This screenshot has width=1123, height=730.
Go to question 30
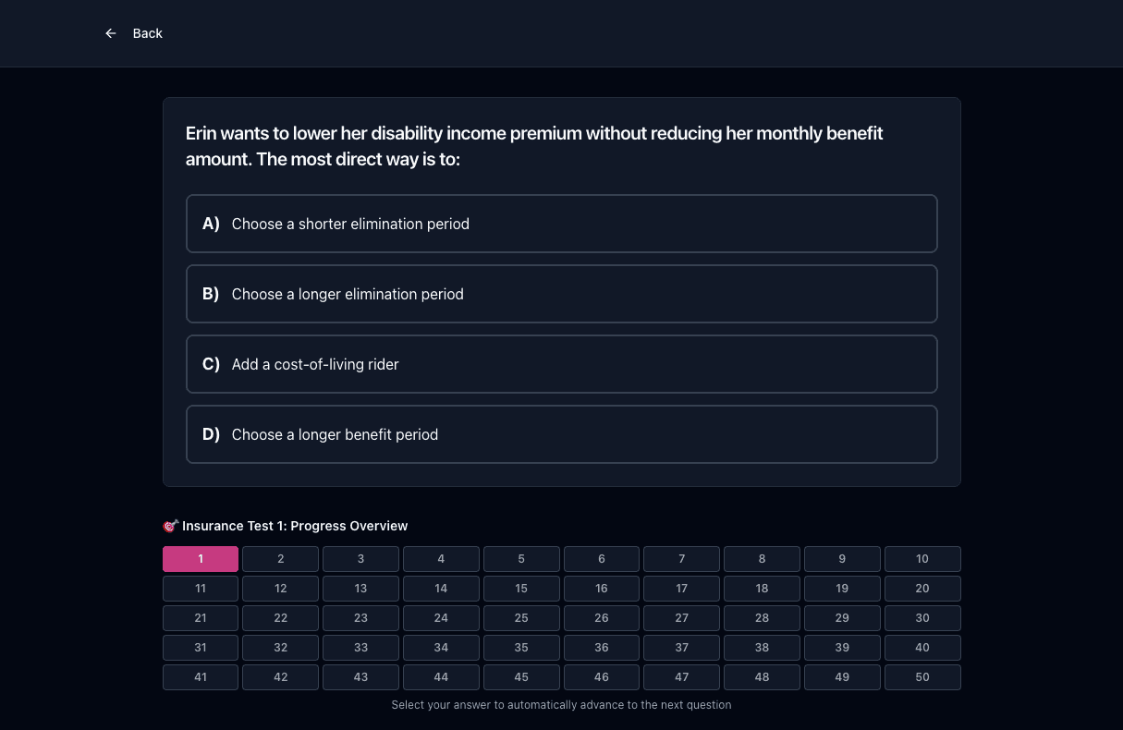tap(922, 618)
